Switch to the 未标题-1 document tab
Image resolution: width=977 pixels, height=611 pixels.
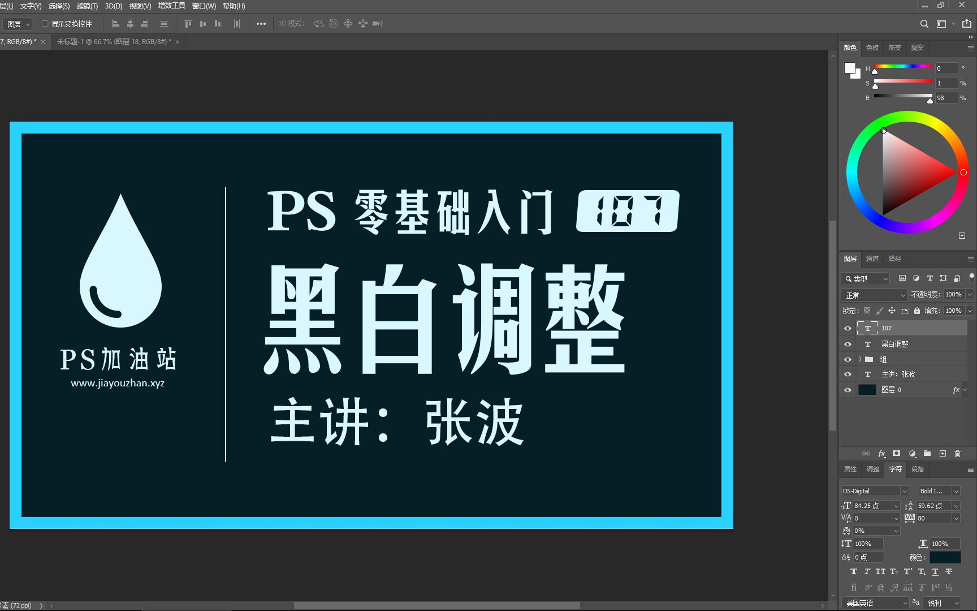(114, 42)
